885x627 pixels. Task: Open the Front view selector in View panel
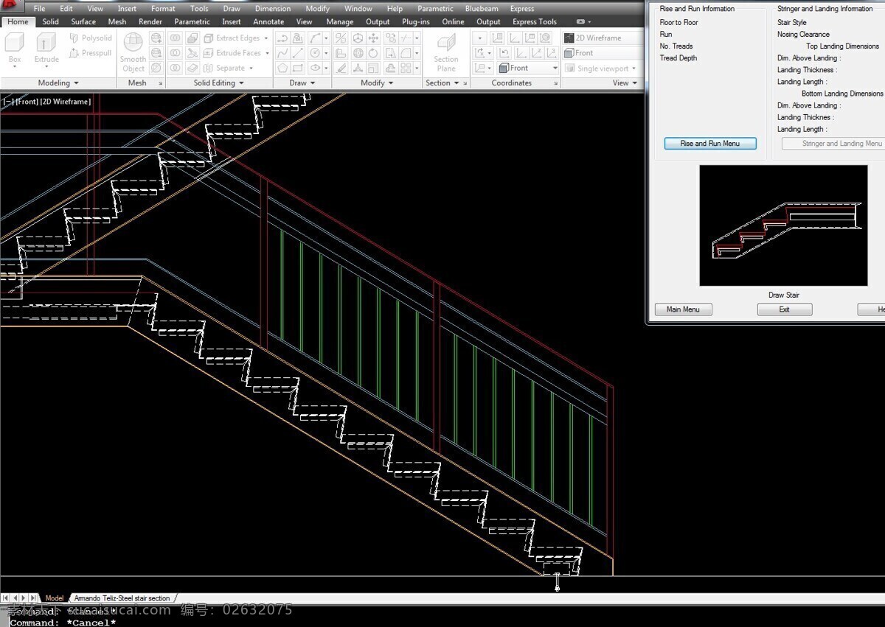pos(603,53)
